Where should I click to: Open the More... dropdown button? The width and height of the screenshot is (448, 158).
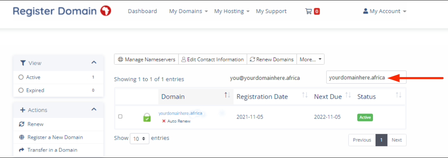click(310, 59)
